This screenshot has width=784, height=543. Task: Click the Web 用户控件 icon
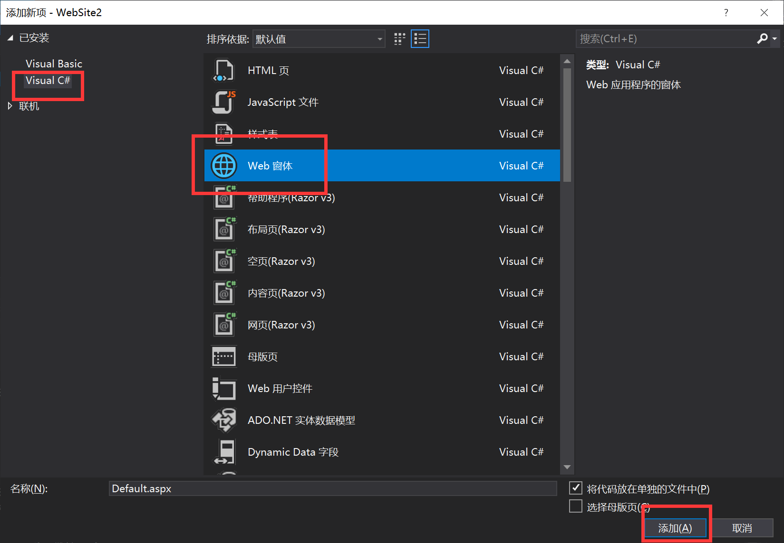click(223, 388)
